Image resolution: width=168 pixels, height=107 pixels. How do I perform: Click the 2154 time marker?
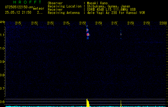(x=67, y=23)
